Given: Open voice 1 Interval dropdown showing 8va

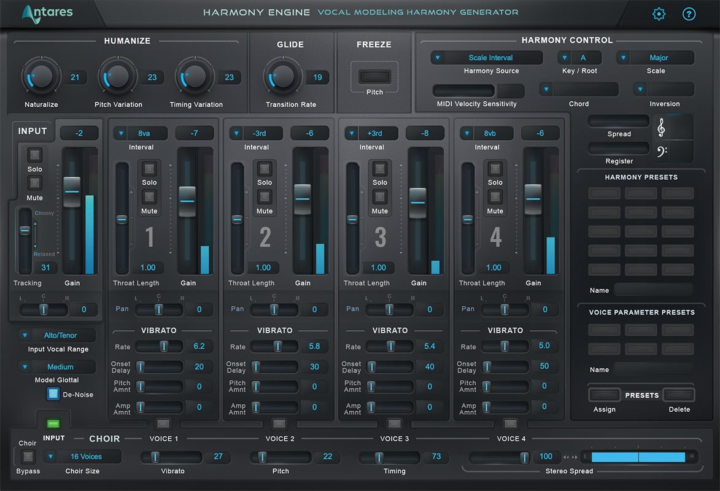Looking at the screenshot, I should pyautogui.click(x=141, y=133).
